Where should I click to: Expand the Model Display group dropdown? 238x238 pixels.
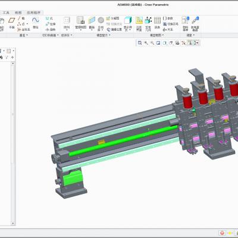pyautogui.click(x=104, y=35)
